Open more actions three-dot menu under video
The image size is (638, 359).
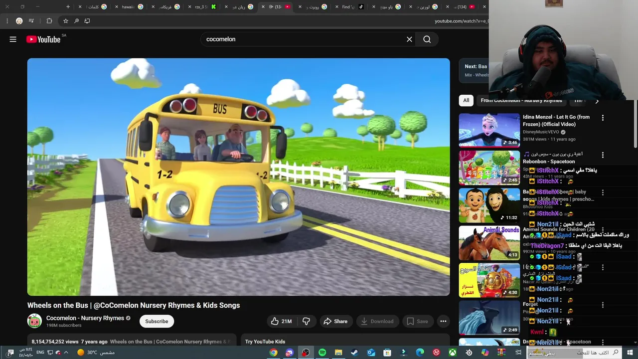click(443, 322)
